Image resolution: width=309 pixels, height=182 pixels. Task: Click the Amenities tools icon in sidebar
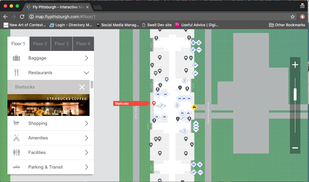(16, 138)
